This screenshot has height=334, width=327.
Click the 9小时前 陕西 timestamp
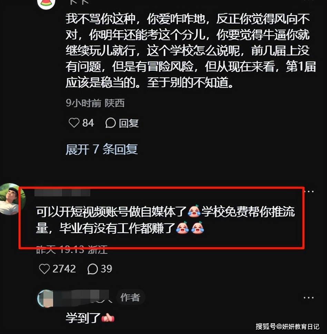(95, 103)
